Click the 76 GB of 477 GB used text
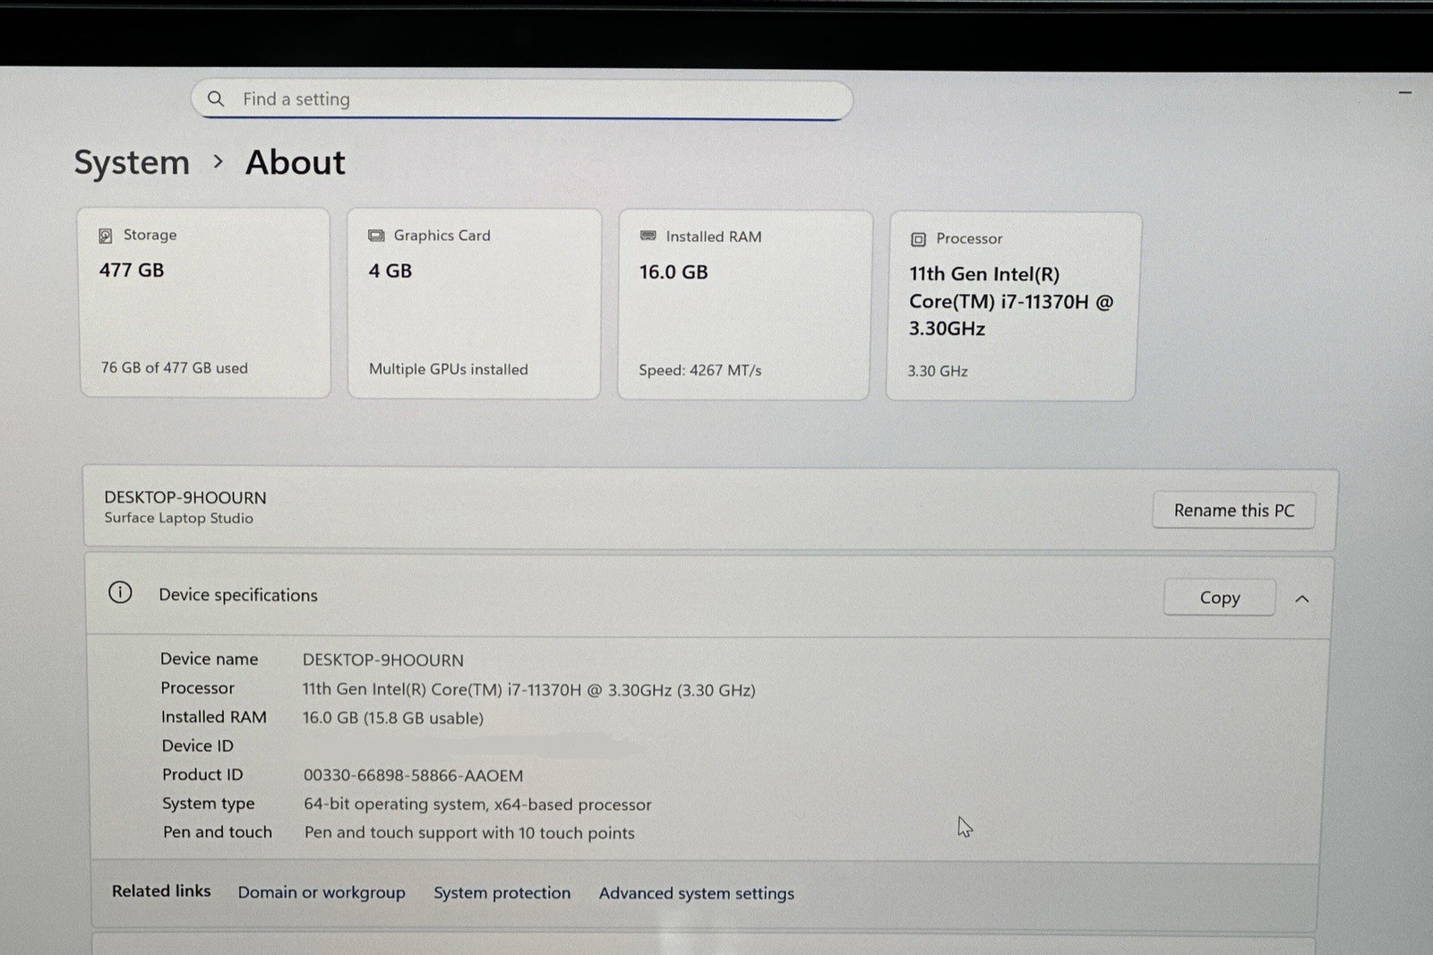 point(175,367)
